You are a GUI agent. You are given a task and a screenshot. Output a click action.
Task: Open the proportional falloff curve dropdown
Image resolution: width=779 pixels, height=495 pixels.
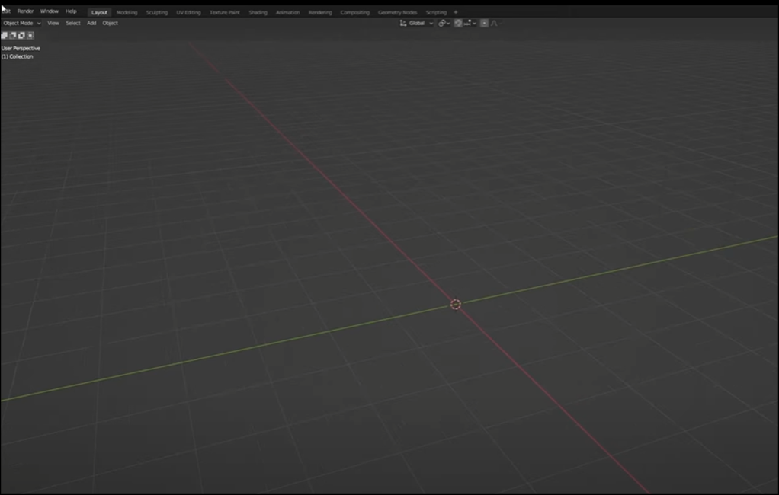[495, 24]
